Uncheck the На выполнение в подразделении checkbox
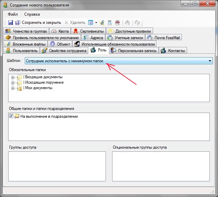This screenshot has height=197, width=218. 11,116
